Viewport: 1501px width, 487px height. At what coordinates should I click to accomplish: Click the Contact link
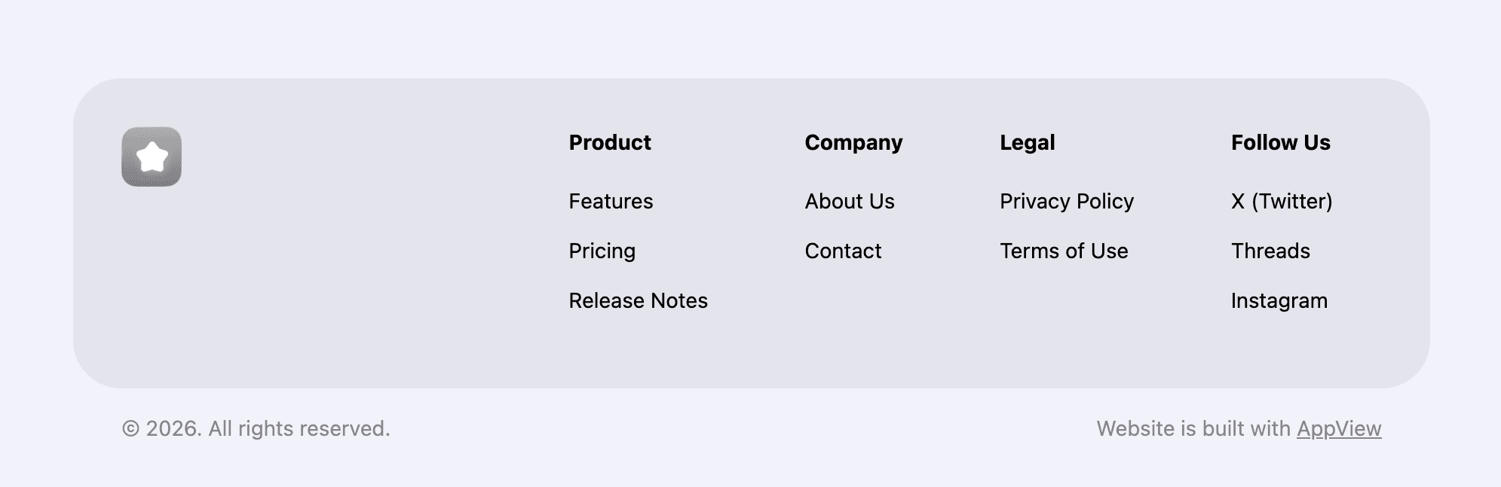click(843, 251)
